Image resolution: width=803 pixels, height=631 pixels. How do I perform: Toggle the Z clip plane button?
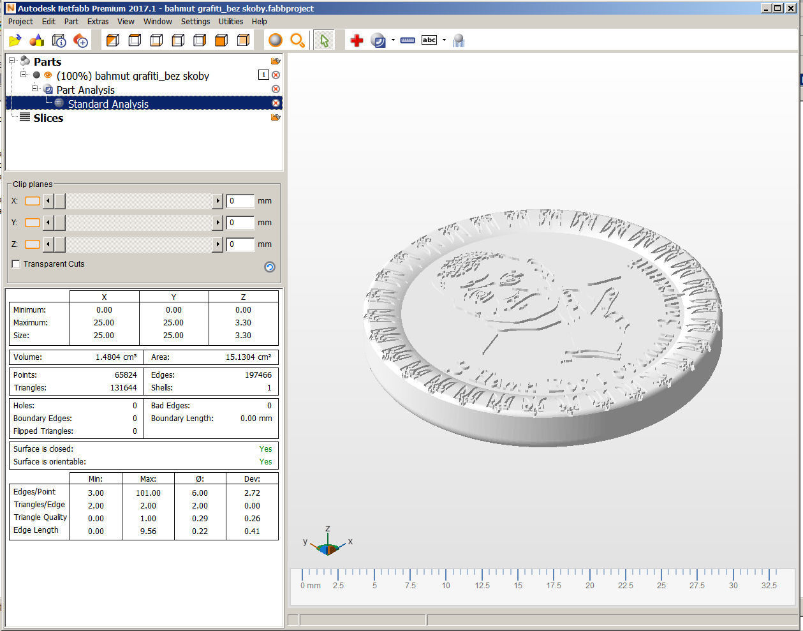point(33,244)
